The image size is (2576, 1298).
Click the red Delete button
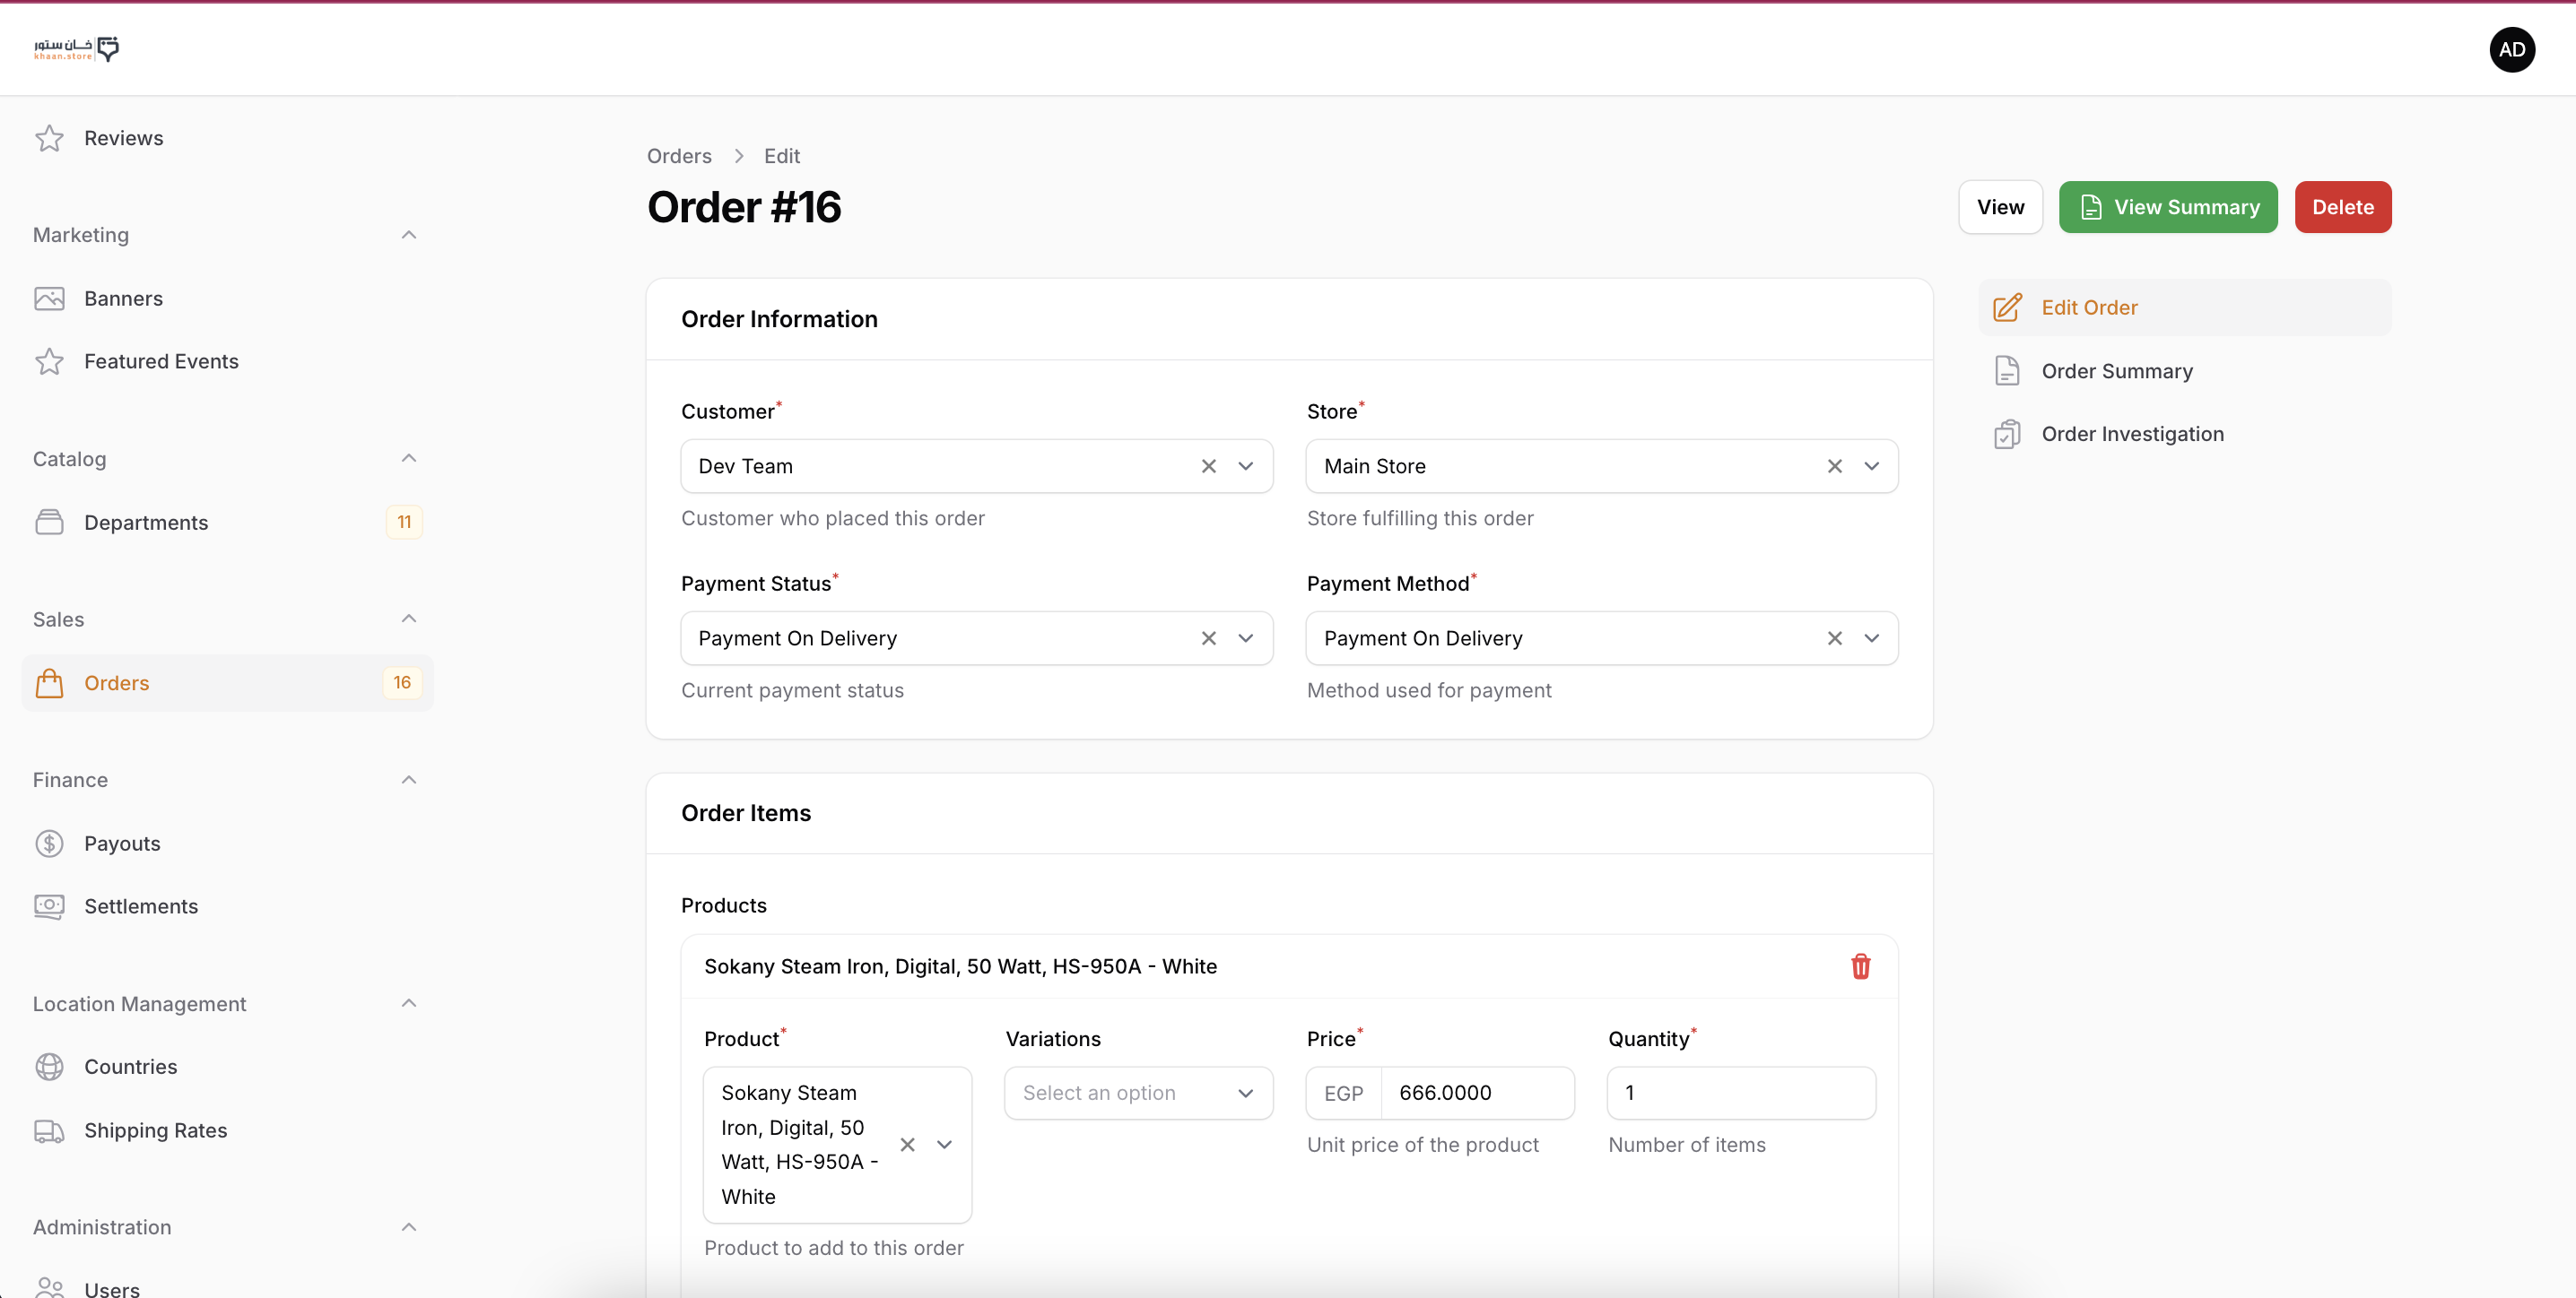coord(2342,208)
